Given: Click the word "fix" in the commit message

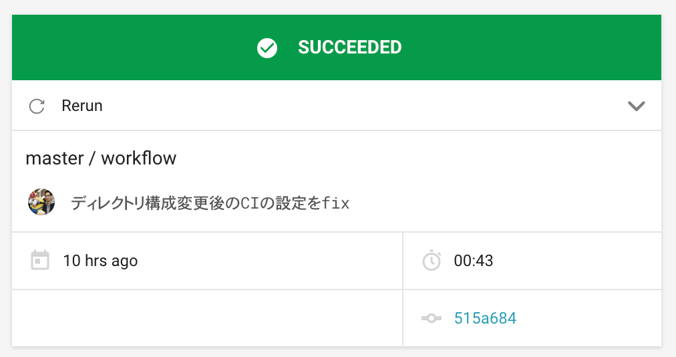Looking at the screenshot, I should tap(336, 203).
